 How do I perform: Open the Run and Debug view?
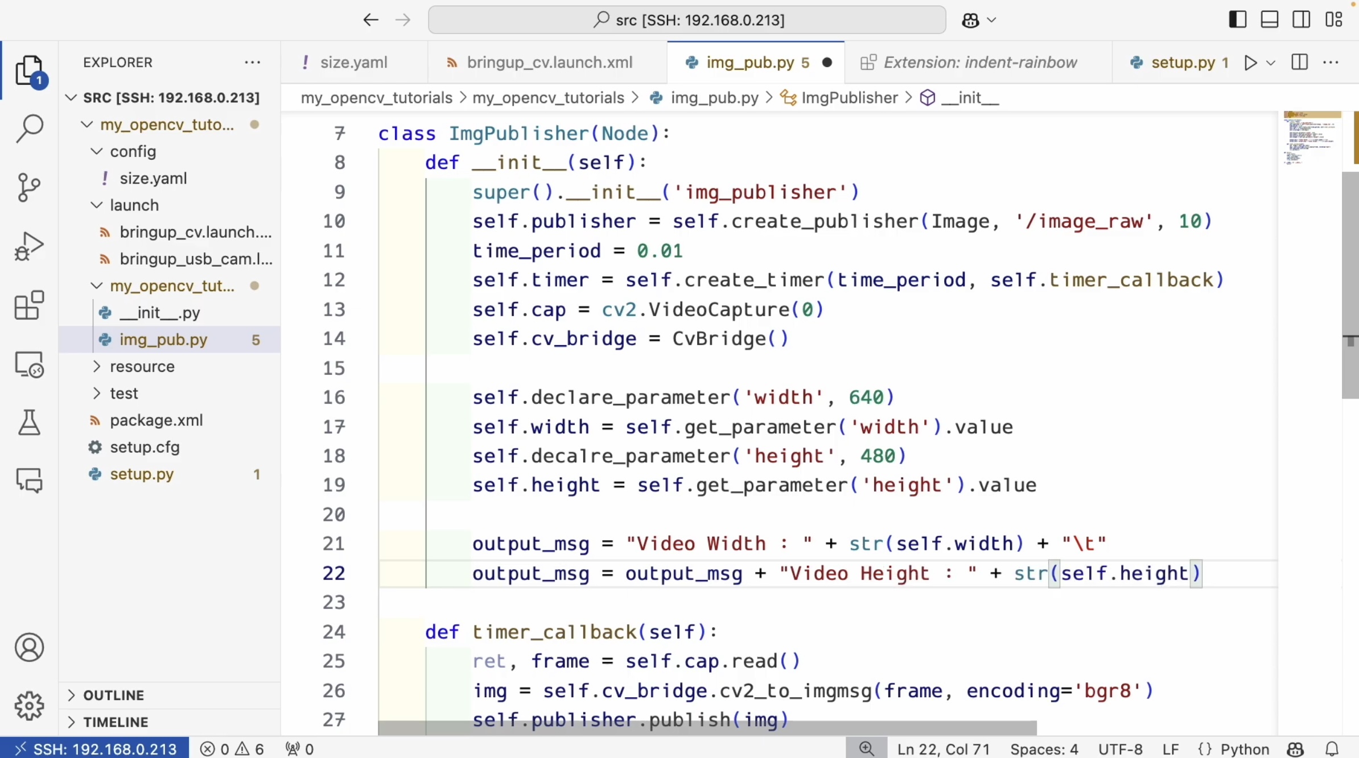click(x=29, y=246)
